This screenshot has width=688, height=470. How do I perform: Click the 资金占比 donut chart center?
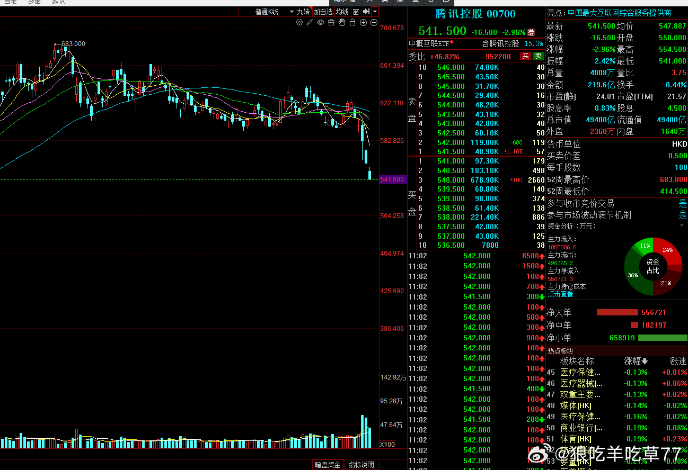click(653, 266)
